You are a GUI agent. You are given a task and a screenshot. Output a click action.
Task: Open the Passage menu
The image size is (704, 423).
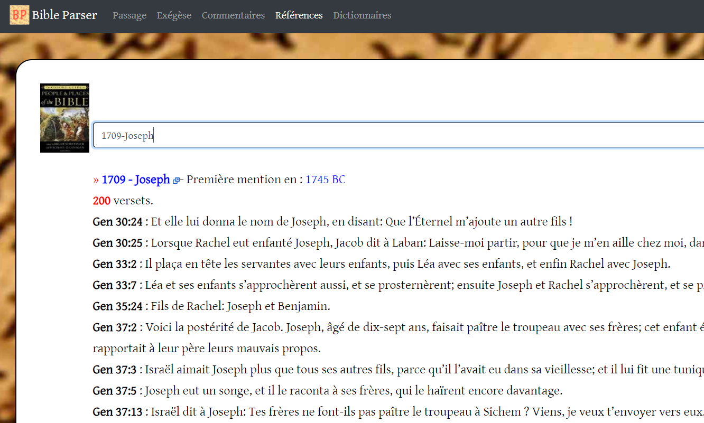click(x=129, y=15)
